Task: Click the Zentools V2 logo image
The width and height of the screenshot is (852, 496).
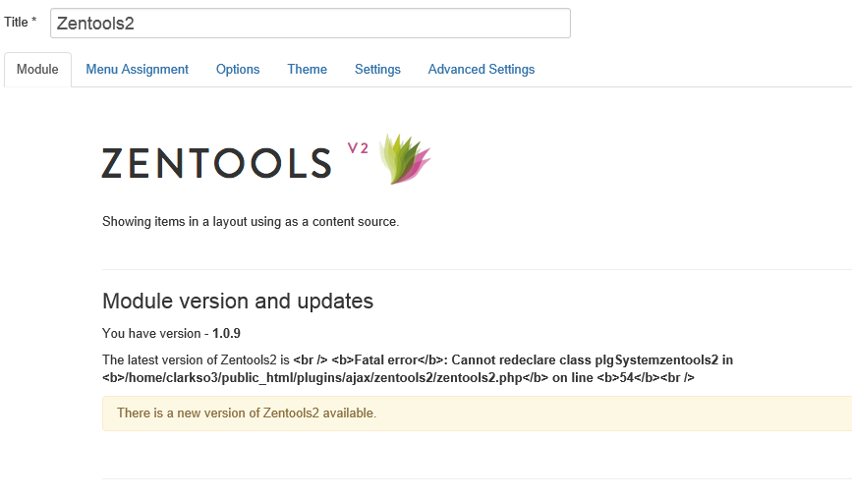Action: [266, 159]
